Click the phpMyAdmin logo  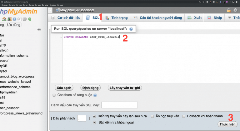18,12
